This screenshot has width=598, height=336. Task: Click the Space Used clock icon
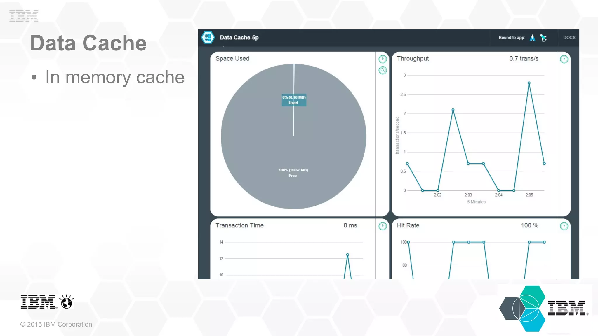pos(383,59)
